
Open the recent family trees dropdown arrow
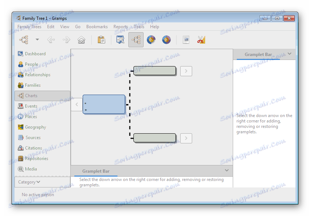(x=37, y=40)
